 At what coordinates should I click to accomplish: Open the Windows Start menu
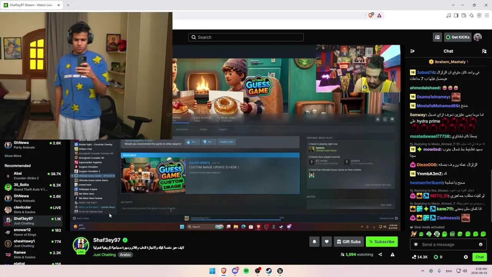coord(212,271)
